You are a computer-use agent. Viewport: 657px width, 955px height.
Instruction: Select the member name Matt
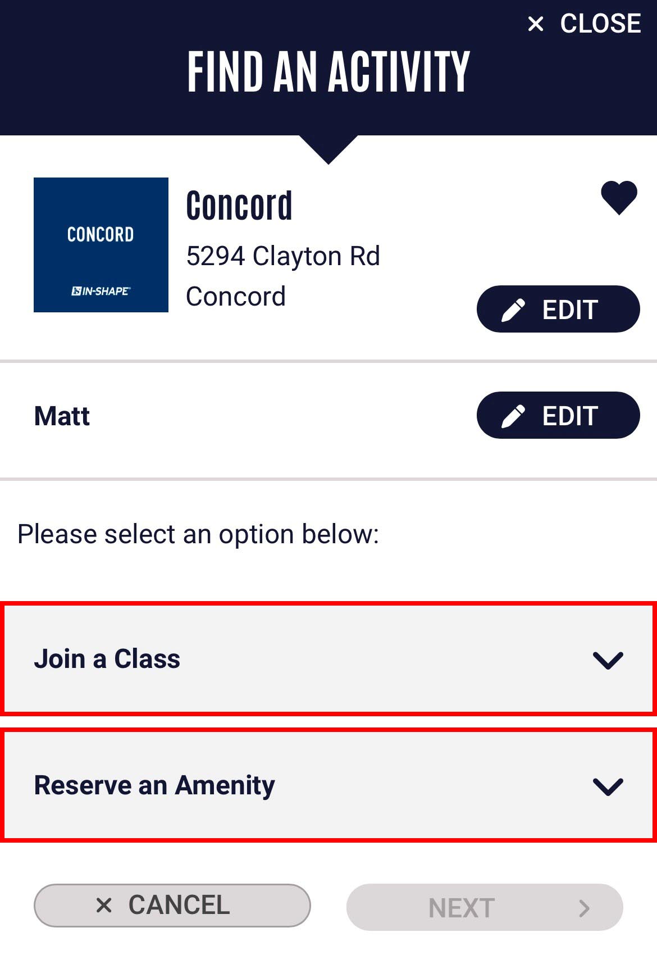(x=62, y=416)
